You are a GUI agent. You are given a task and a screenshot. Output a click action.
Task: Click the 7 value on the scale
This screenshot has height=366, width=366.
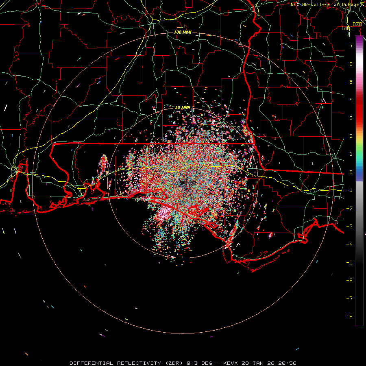point(351,46)
